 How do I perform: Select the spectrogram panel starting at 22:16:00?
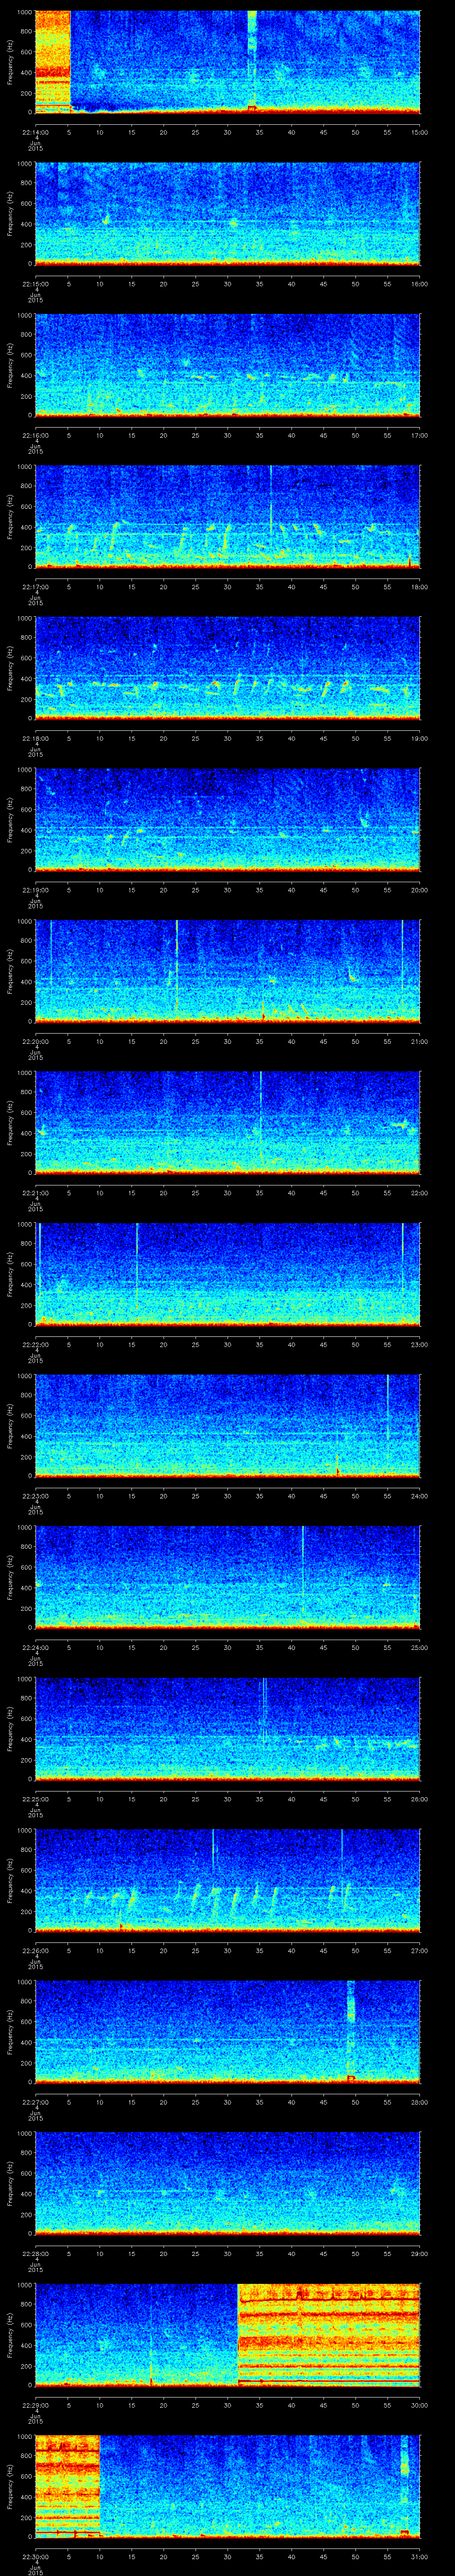pyautogui.click(x=228, y=365)
